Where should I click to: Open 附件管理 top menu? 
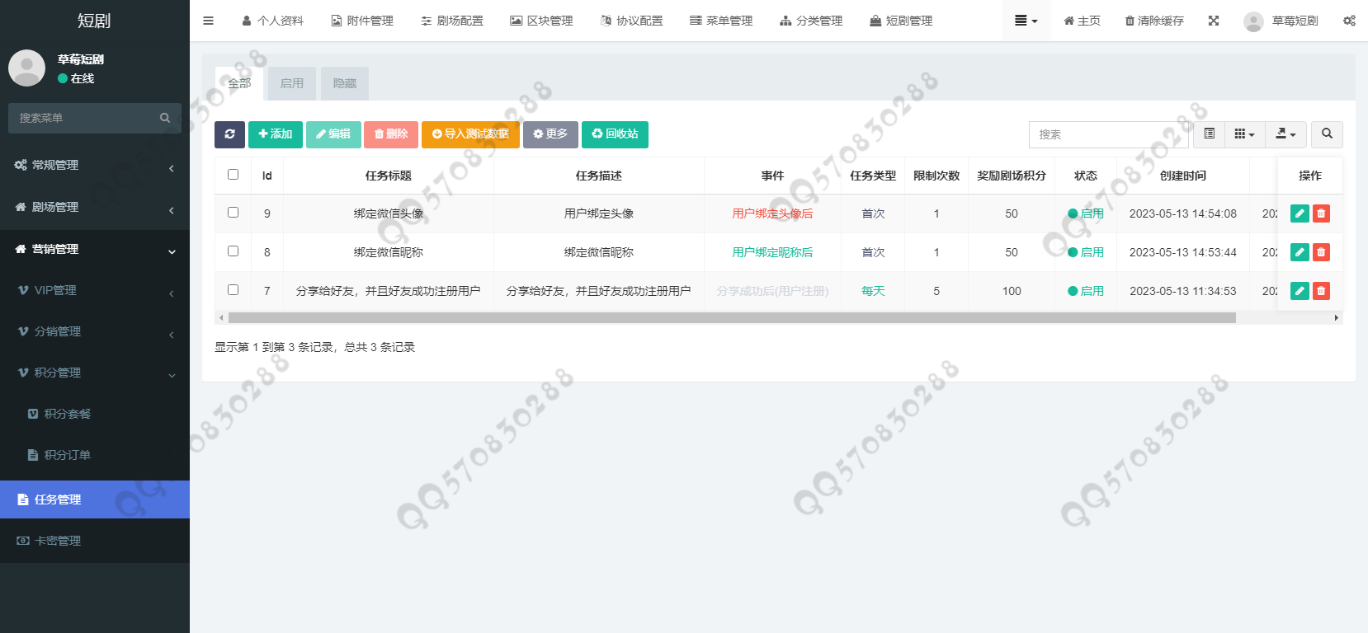362,21
